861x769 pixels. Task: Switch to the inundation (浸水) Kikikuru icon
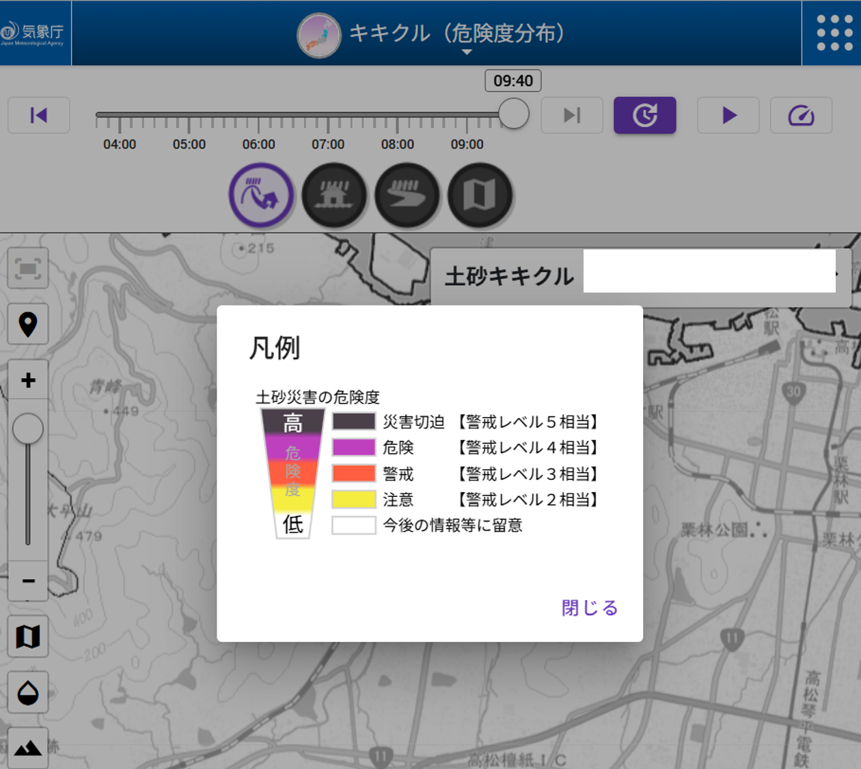point(335,195)
